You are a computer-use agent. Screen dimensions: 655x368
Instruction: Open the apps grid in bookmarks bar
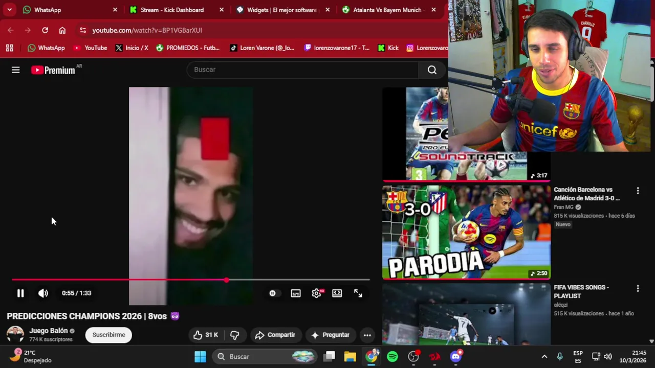[x=9, y=48]
